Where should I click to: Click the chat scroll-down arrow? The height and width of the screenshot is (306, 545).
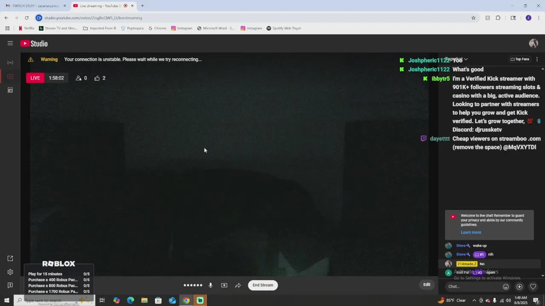coord(542,275)
